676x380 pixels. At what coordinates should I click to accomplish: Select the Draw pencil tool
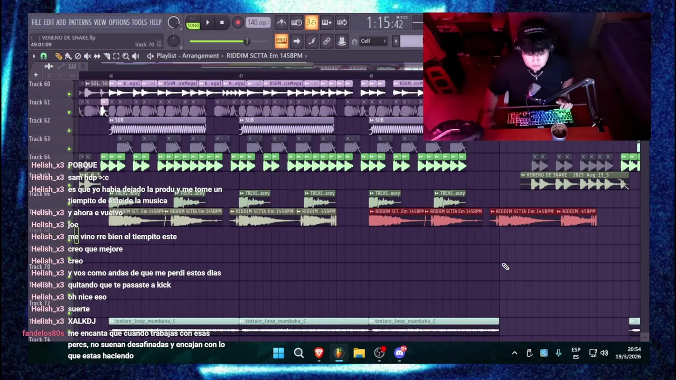(59, 56)
